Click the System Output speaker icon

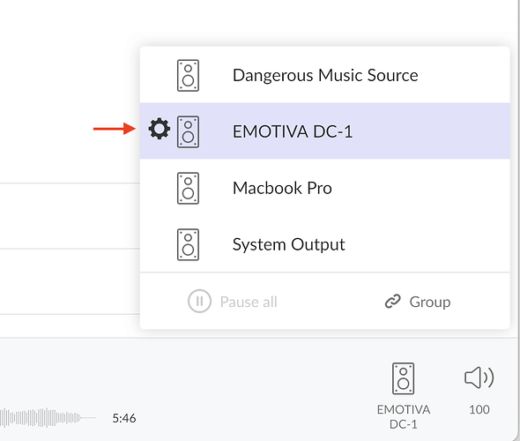[x=188, y=244]
